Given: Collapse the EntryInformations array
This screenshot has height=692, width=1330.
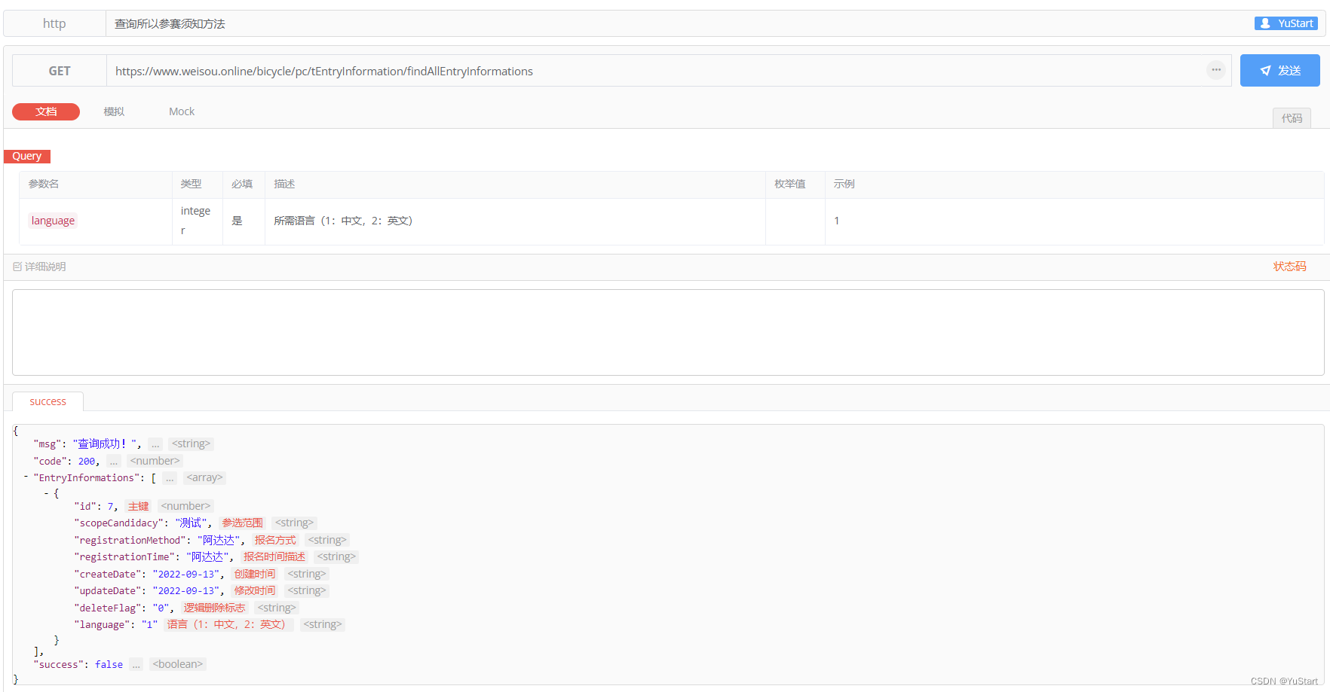Looking at the screenshot, I should click(26, 477).
